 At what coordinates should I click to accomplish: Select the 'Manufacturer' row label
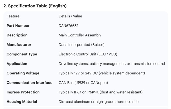(19, 45)
